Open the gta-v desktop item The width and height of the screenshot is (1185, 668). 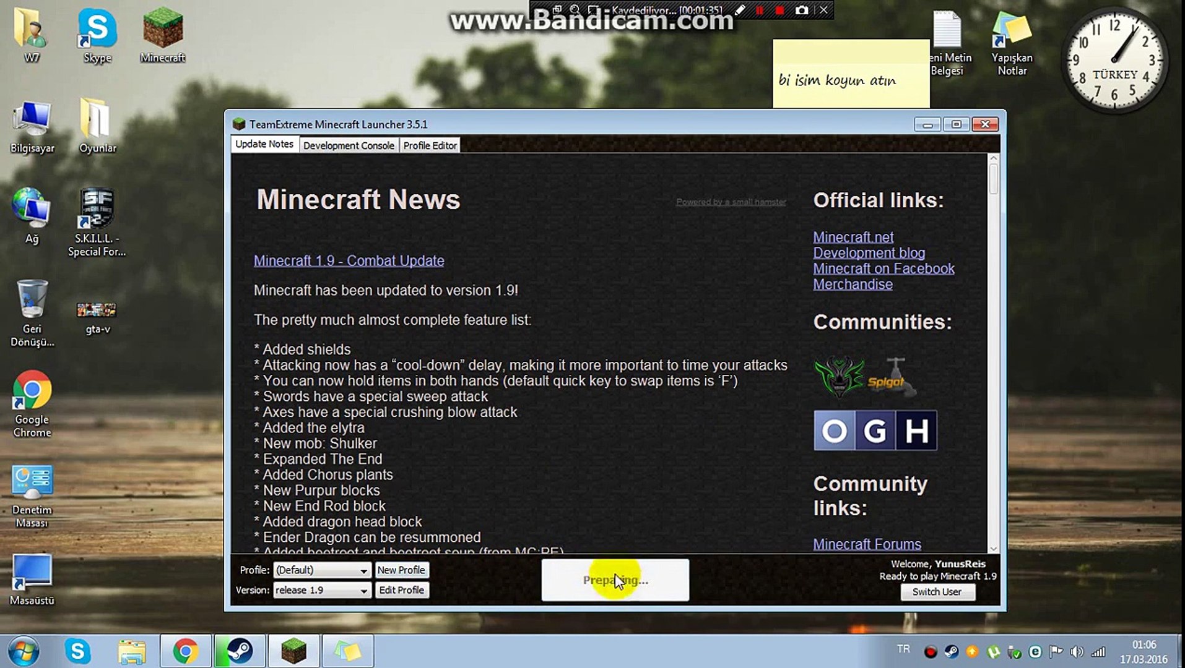(x=97, y=317)
